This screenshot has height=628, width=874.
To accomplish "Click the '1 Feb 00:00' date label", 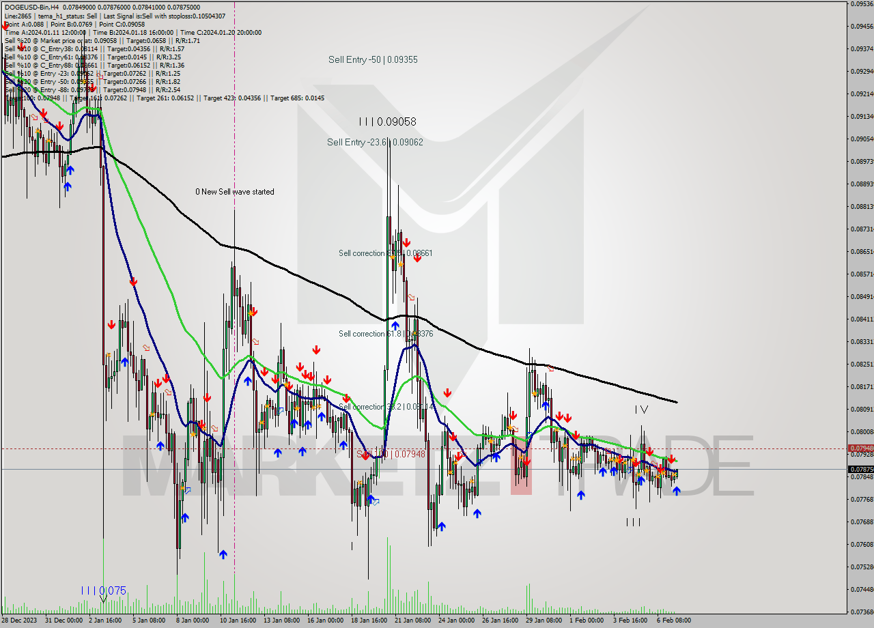I will click(587, 620).
